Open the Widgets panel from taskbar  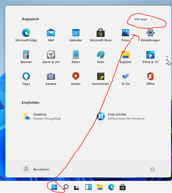coord(88,187)
